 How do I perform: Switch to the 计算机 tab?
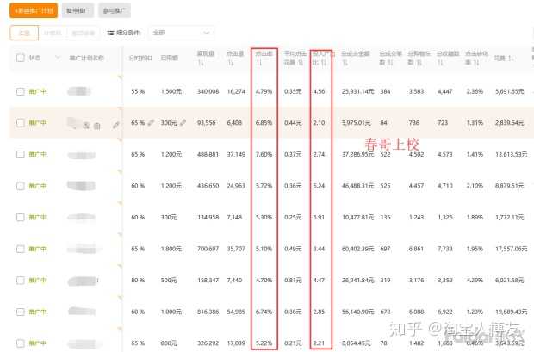pyautogui.click(x=53, y=33)
